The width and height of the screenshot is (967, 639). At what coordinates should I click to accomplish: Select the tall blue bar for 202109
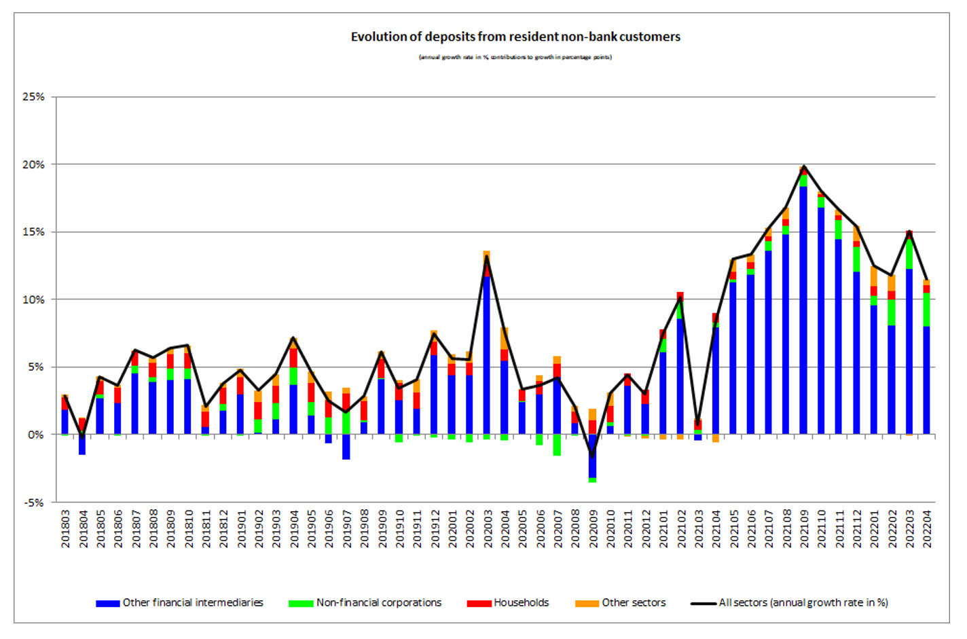point(803,310)
